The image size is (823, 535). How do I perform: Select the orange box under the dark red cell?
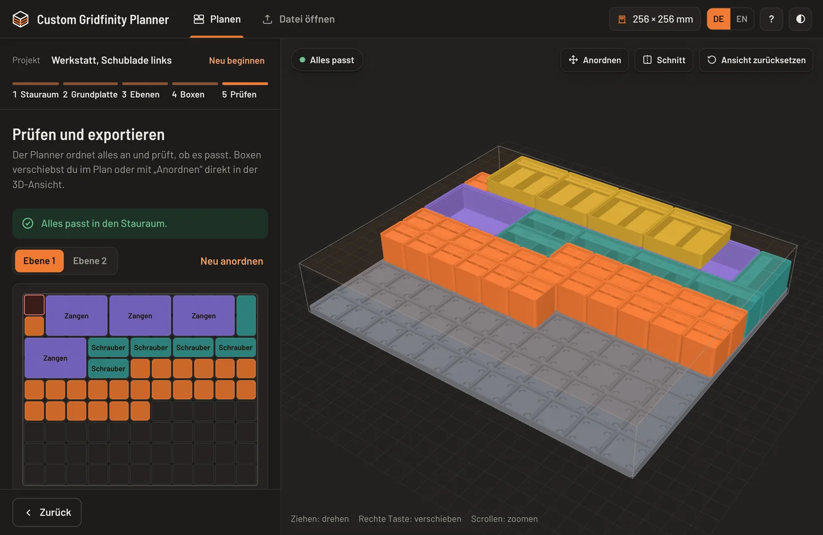tap(34, 326)
